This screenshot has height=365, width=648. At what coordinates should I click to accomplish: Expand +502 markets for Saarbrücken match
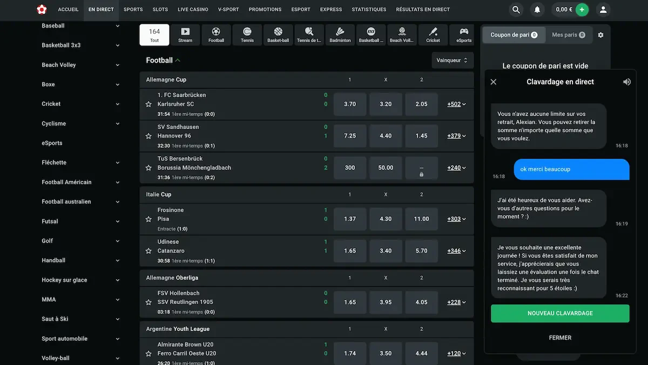point(456,104)
